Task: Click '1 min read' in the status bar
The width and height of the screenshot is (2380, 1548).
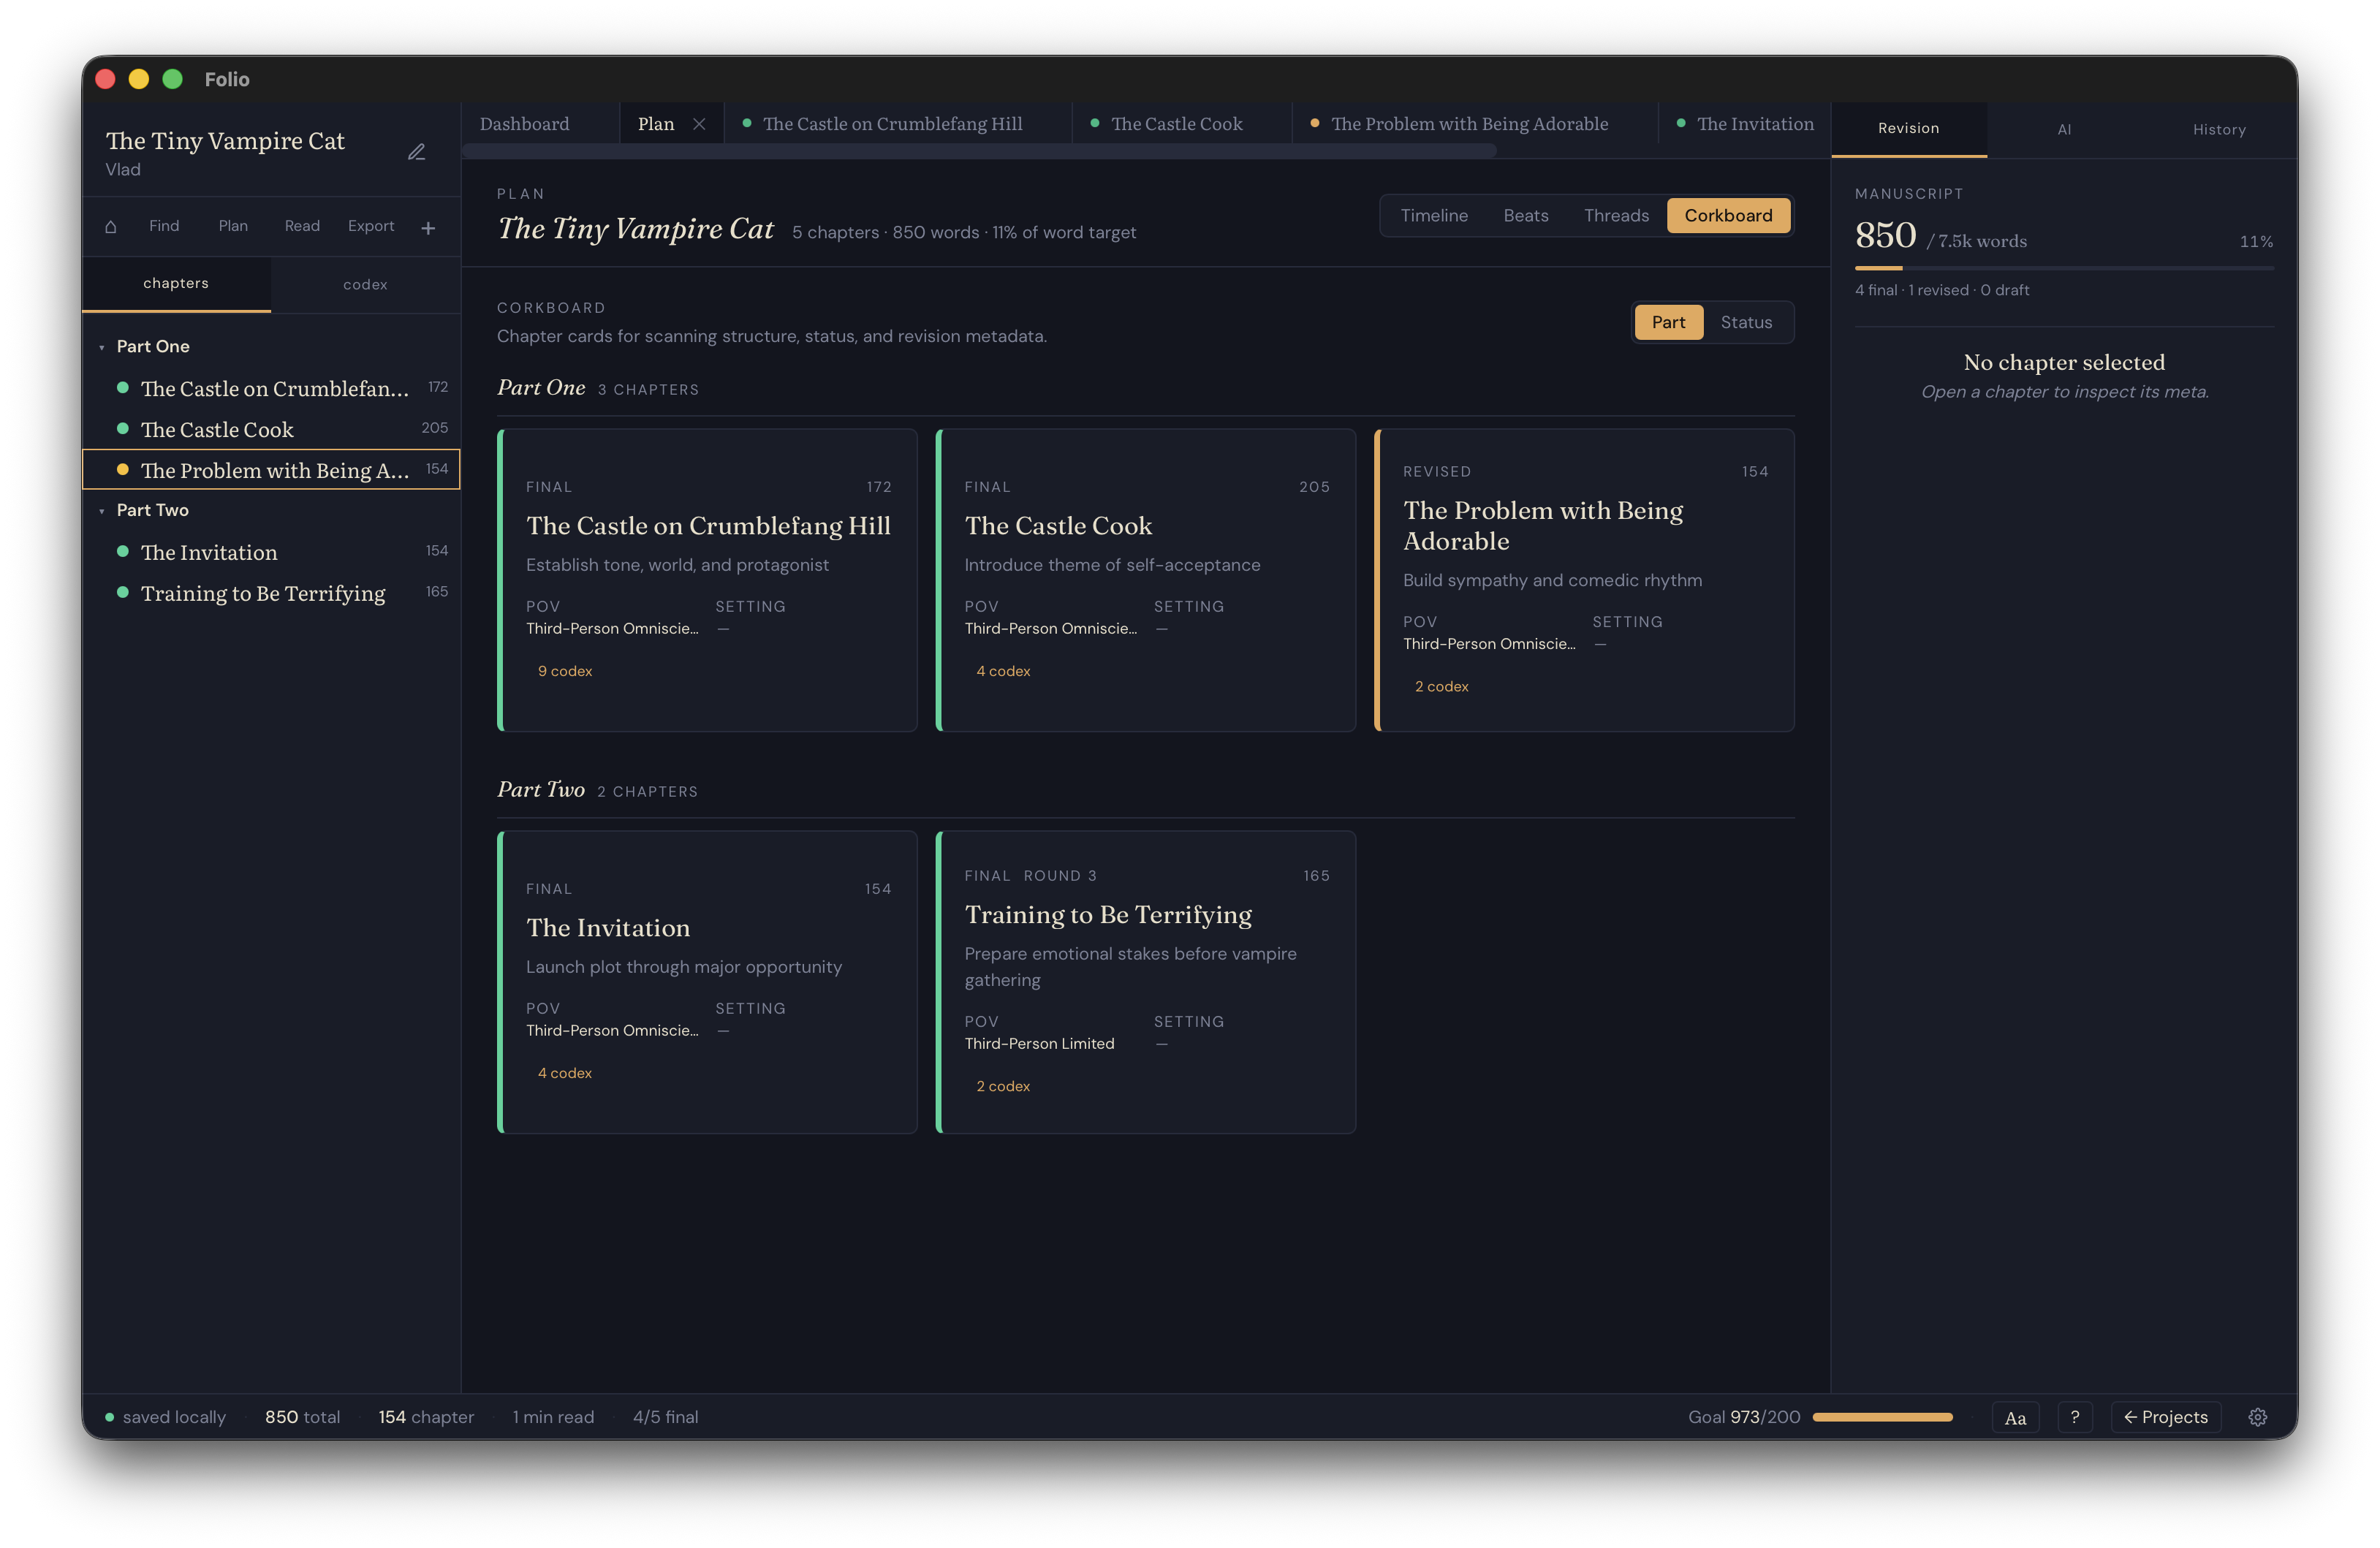Action: tap(553, 1417)
